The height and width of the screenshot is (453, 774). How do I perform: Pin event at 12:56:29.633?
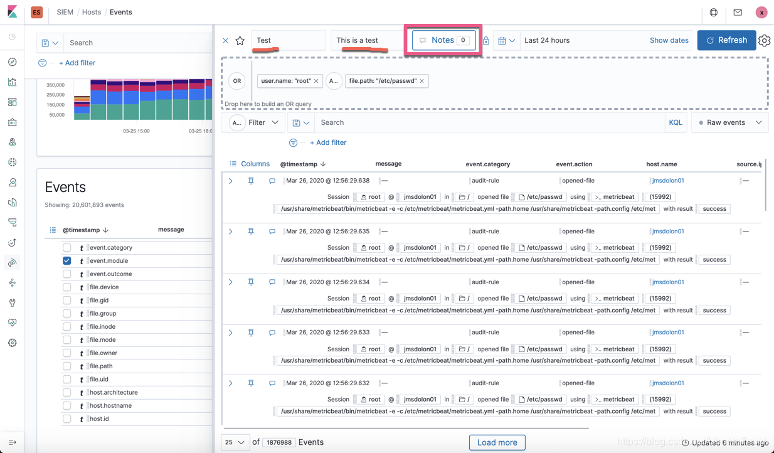pyautogui.click(x=251, y=333)
